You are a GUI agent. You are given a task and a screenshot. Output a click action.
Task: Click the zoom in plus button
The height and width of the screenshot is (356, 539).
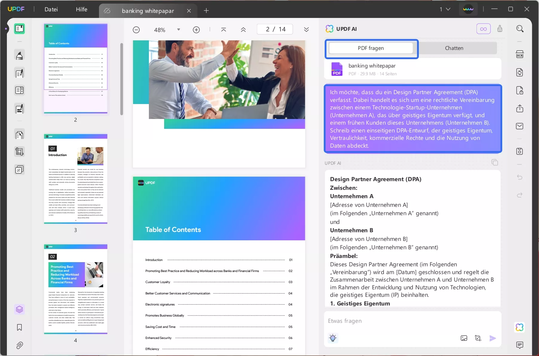pyautogui.click(x=196, y=30)
